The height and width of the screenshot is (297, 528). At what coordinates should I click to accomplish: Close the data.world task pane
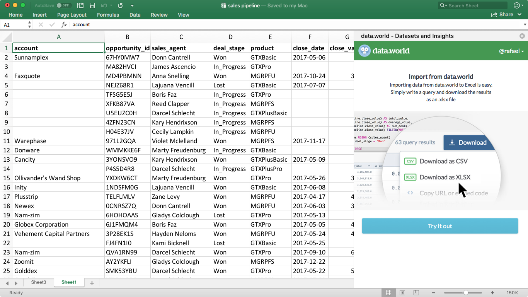(522, 36)
